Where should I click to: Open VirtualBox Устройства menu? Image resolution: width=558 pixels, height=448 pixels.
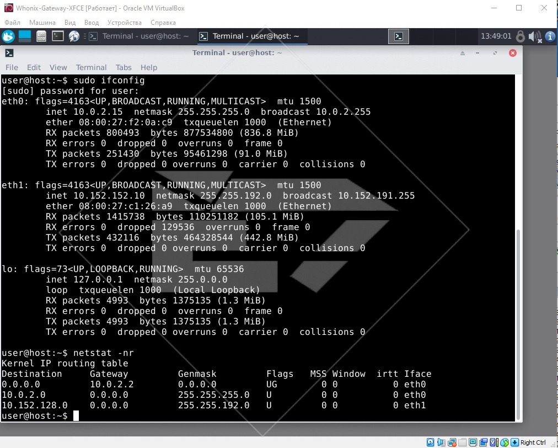click(125, 23)
